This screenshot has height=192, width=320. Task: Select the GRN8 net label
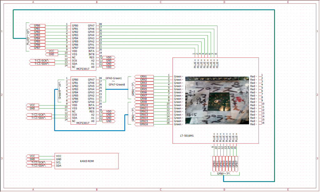pyautogui.click(x=143, y=99)
